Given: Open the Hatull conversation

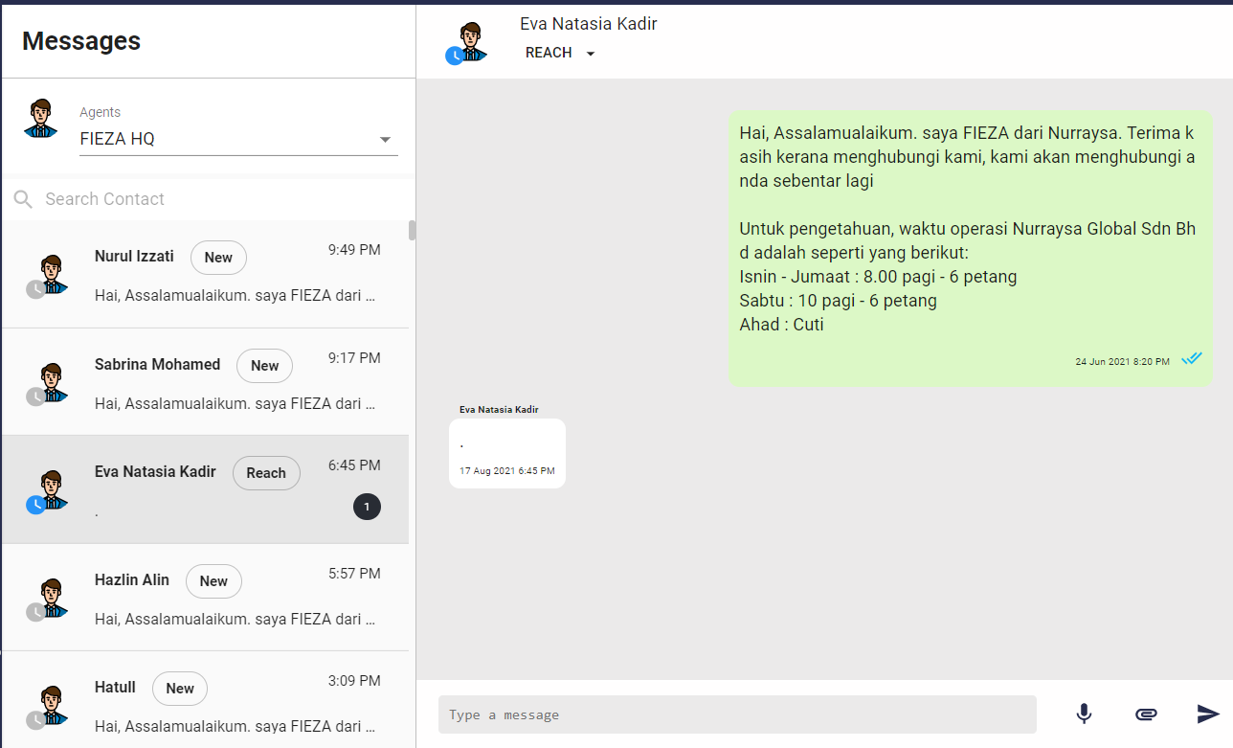Looking at the screenshot, I should (x=205, y=699).
